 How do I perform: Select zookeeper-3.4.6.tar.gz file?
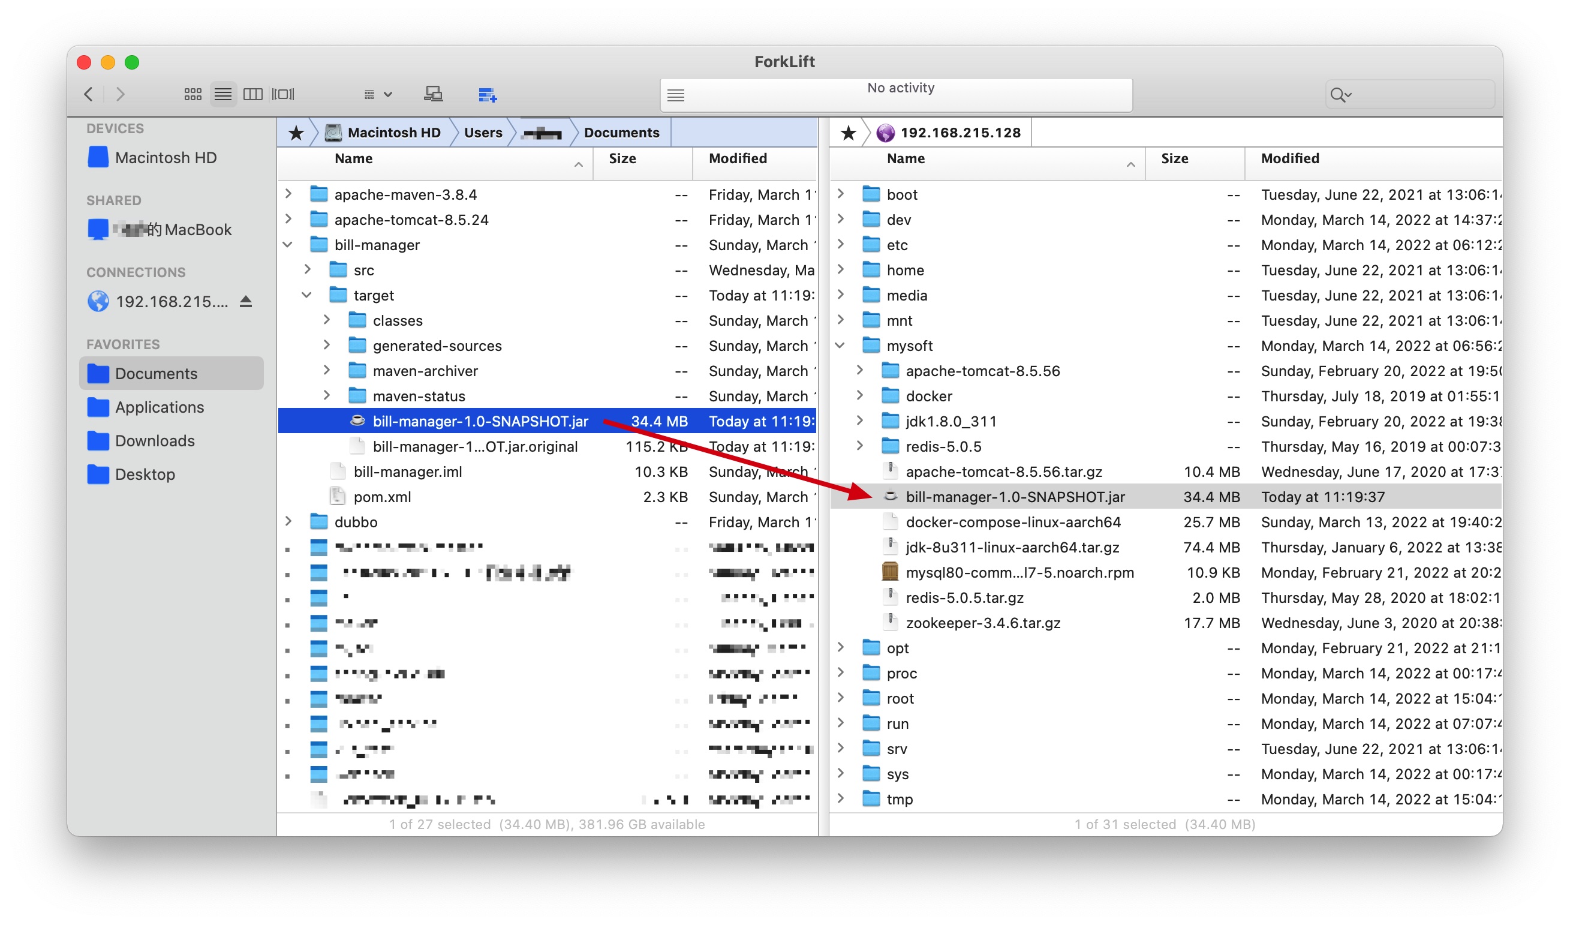[1166, 623]
